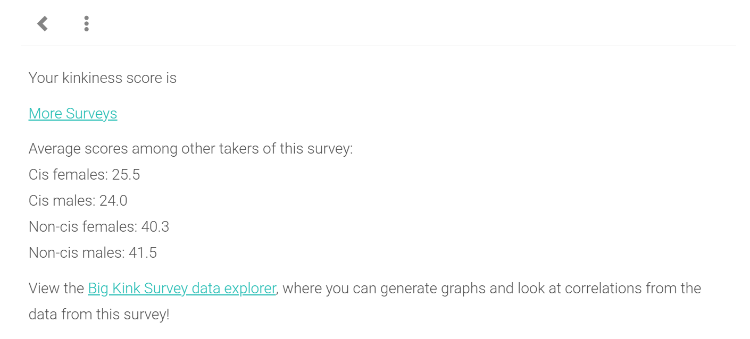Go back using the left chevron
Viewport: 750px width, 339px height.
pos(43,23)
